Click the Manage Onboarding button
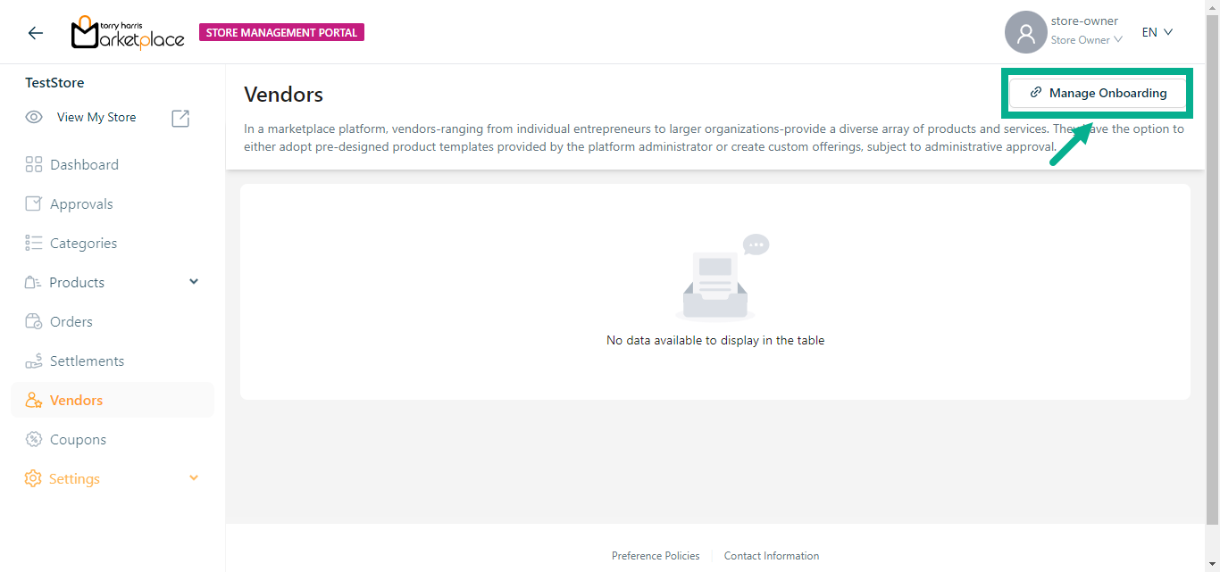 (x=1098, y=93)
